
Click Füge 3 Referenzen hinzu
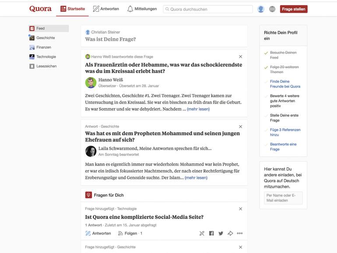click(x=285, y=133)
